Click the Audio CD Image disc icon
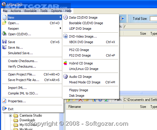157x130 pixels. (65, 76)
